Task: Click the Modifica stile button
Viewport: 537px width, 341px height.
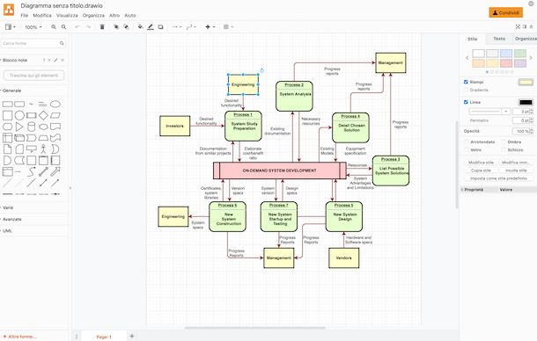Action: tap(481, 163)
